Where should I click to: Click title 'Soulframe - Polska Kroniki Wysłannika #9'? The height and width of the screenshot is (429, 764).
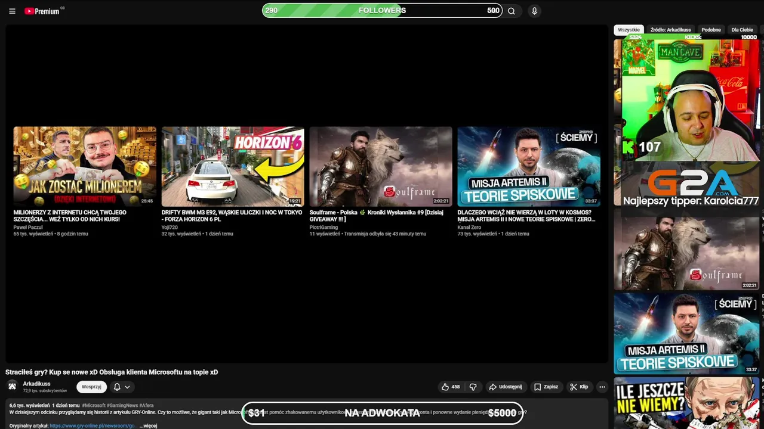coord(376,216)
